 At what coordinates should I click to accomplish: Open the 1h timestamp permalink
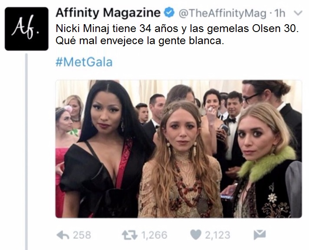point(279,13)
